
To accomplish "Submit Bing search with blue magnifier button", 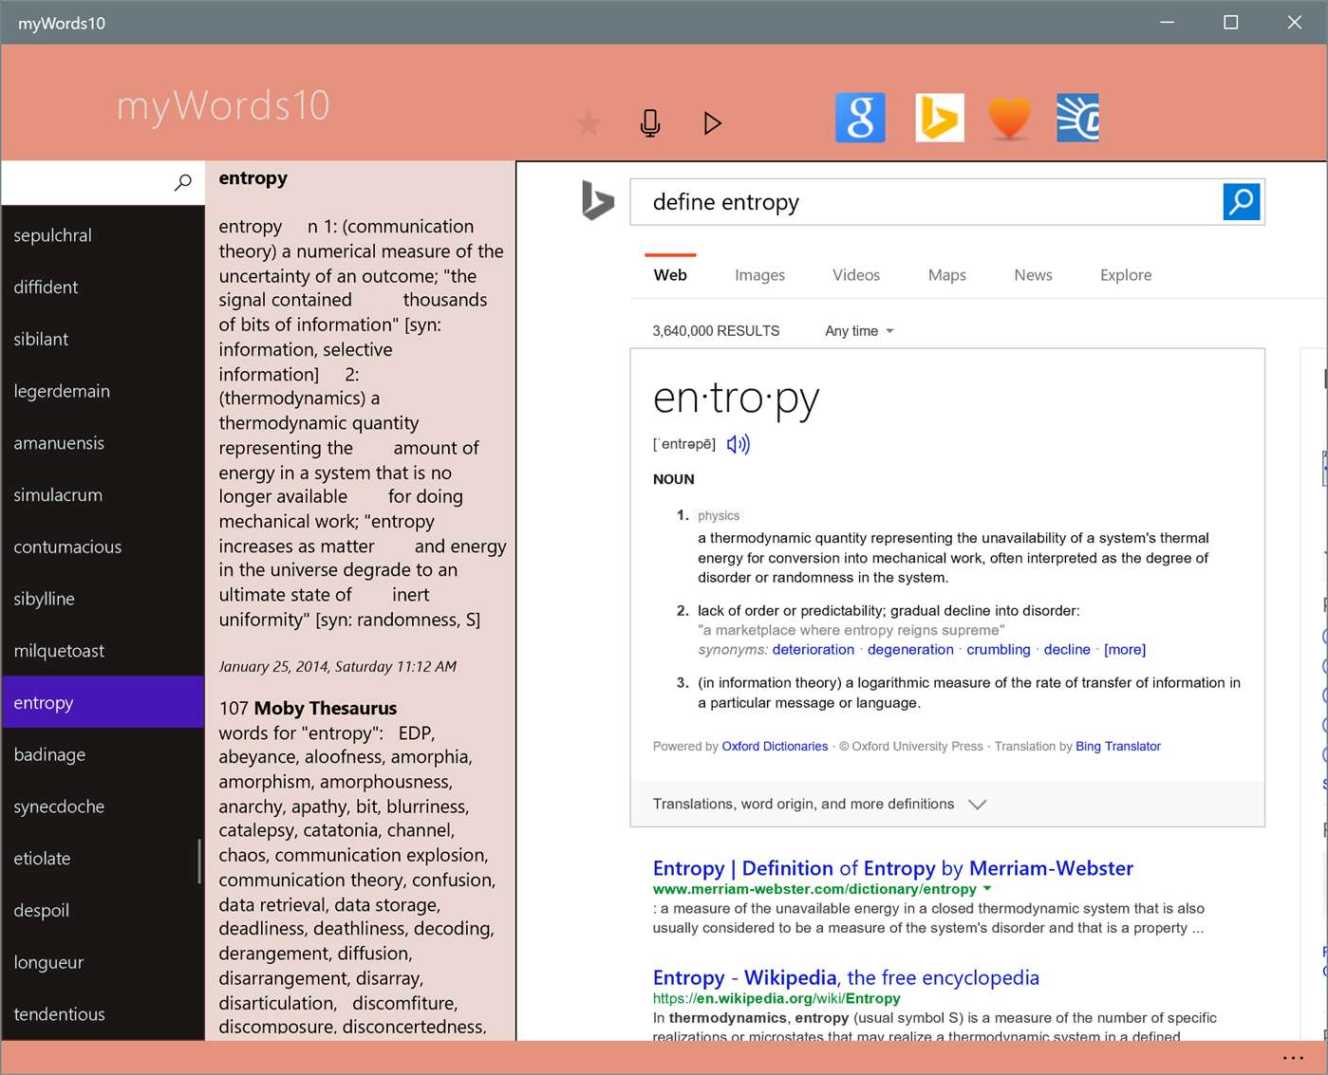I will (x=1242, y=202).
